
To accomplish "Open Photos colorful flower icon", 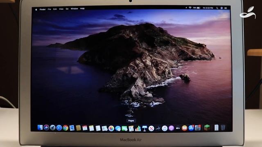I will (x=111, y=128).
